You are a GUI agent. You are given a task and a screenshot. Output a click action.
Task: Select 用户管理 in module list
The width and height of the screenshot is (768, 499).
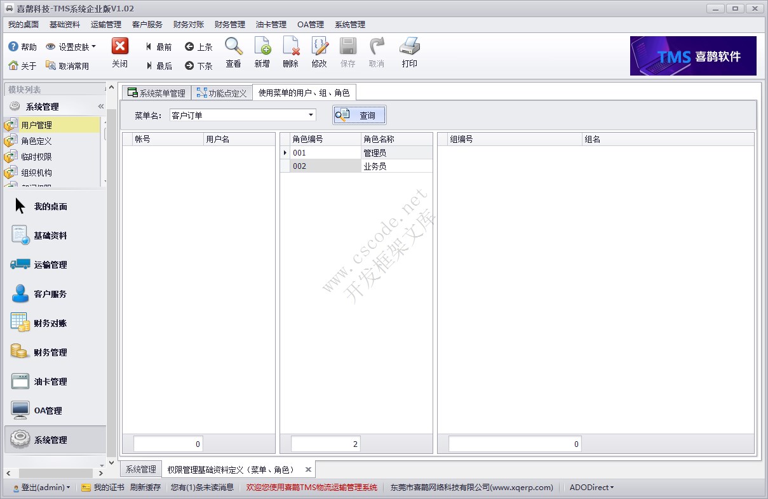pos(52,125)
